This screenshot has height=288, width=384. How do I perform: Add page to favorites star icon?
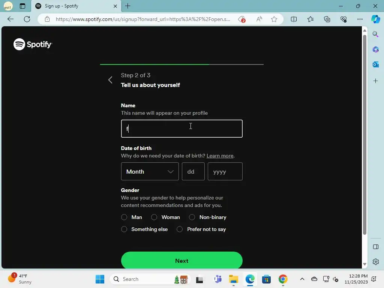point(274,19)
